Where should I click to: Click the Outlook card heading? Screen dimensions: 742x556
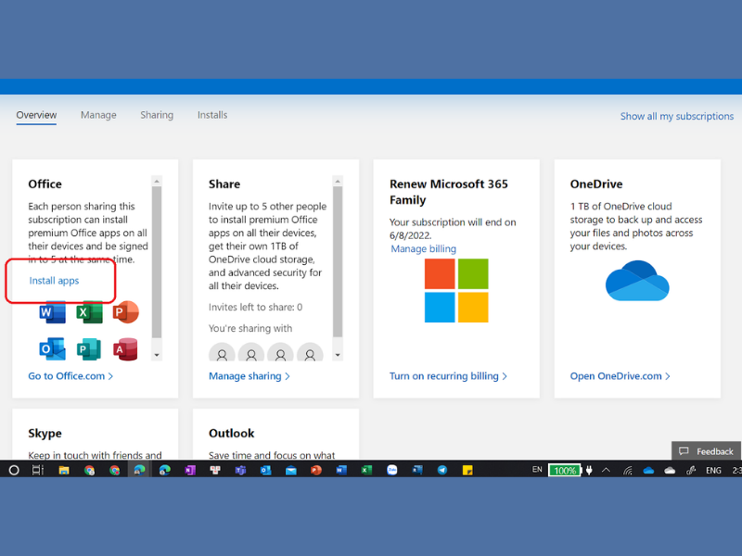[231, 433]
